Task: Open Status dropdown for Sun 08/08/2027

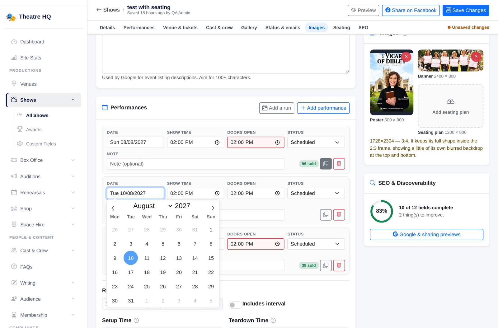Action: [316, 142]
